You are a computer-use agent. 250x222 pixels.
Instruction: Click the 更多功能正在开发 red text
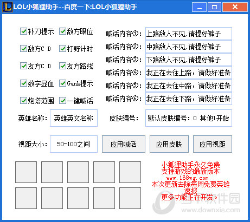click(189, 197)
